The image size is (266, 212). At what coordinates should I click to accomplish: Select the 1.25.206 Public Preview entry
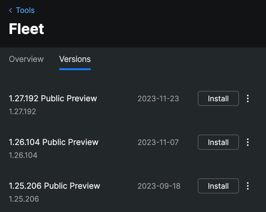point(54,186)
